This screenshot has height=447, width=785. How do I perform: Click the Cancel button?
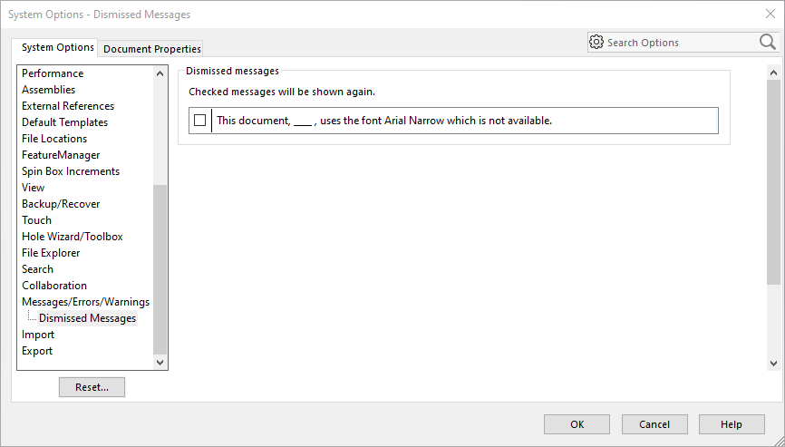point(654,424)
